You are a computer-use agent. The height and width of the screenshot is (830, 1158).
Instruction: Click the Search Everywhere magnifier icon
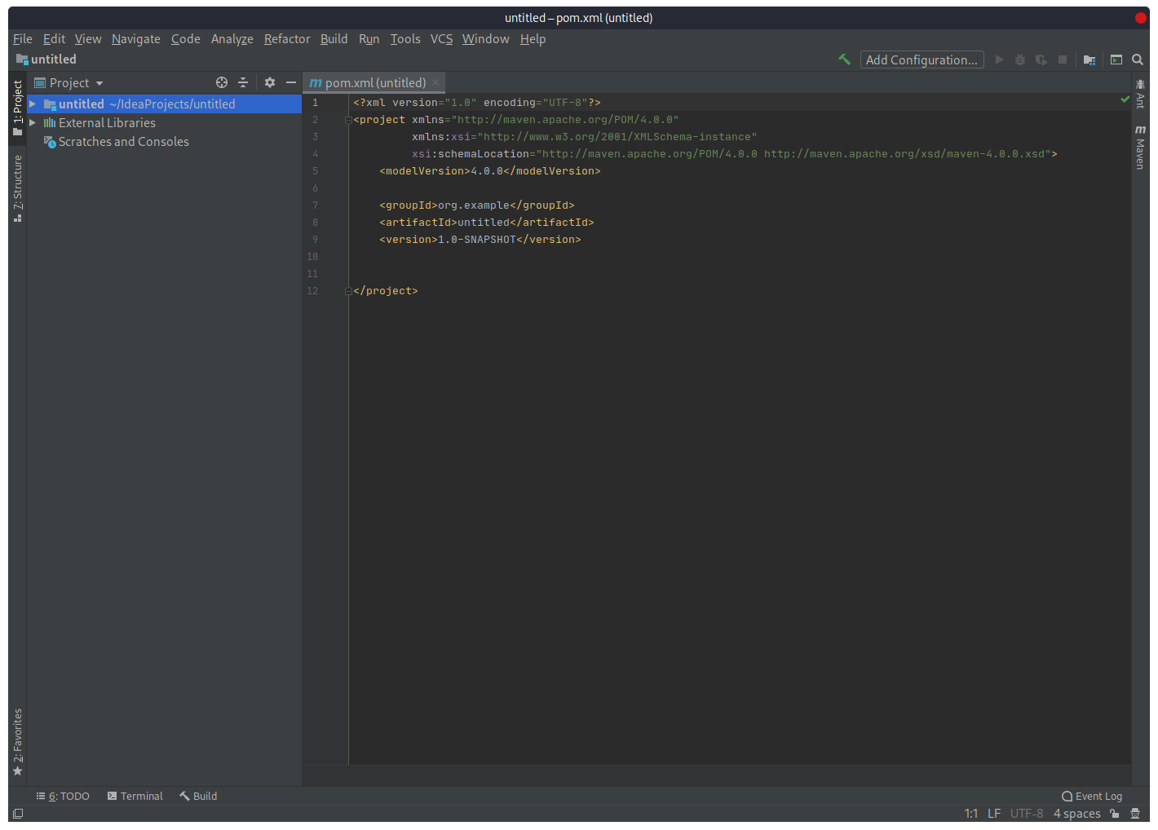pos(1138,60)
